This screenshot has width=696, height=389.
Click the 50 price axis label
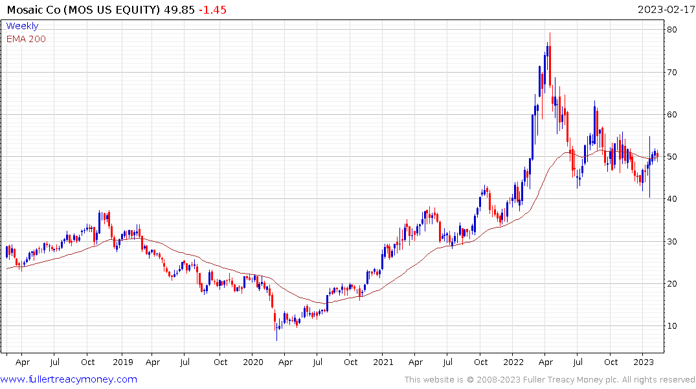[x=671, y=156]
